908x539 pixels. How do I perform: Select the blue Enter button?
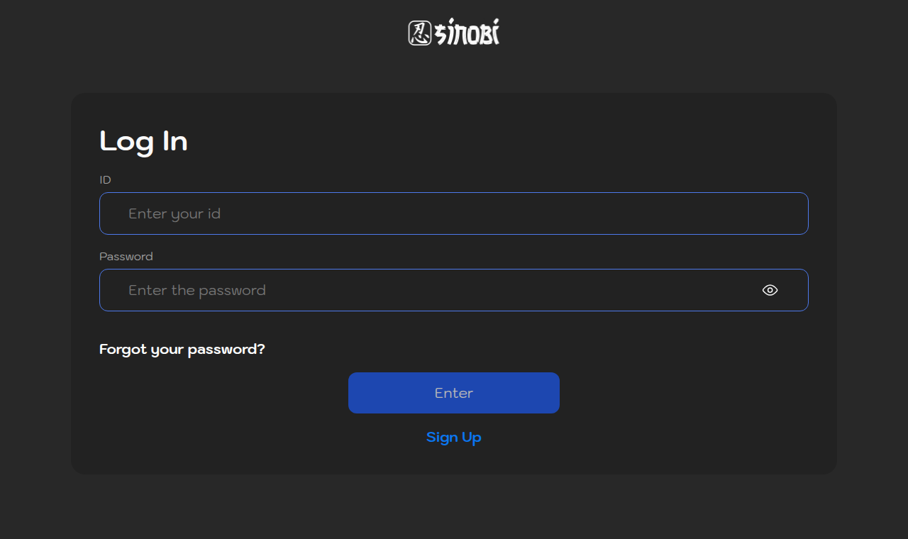[x=454, y=393]
